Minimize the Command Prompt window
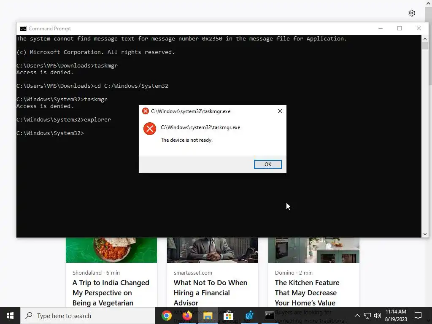Screen dimensions: 432x324 click(381, 28)
